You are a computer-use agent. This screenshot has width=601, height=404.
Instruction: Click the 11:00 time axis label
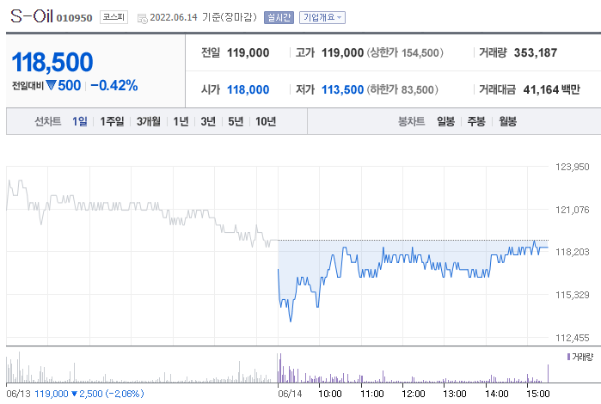click(372, 394)
